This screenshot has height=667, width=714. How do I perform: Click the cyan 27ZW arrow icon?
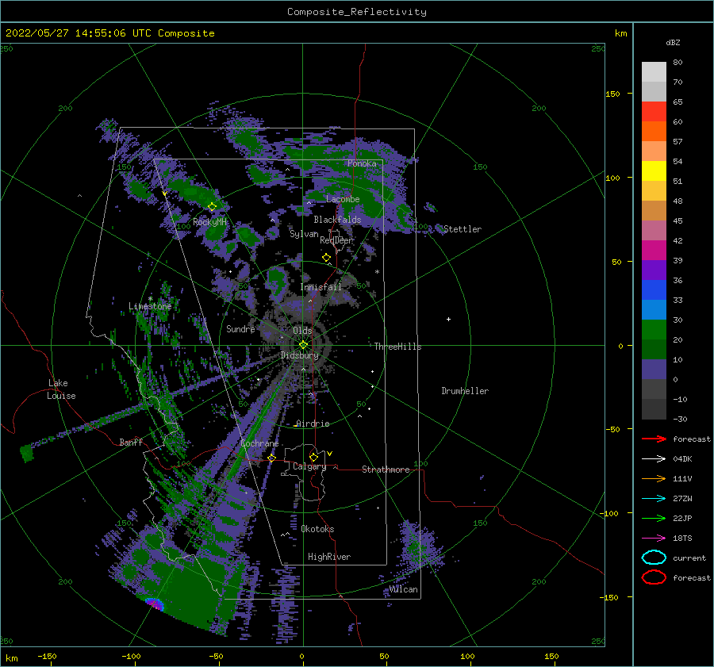point(654,499)
